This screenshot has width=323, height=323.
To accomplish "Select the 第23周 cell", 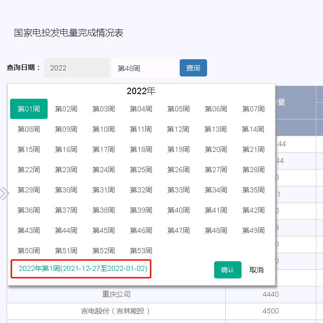I will tap(66, 170).
